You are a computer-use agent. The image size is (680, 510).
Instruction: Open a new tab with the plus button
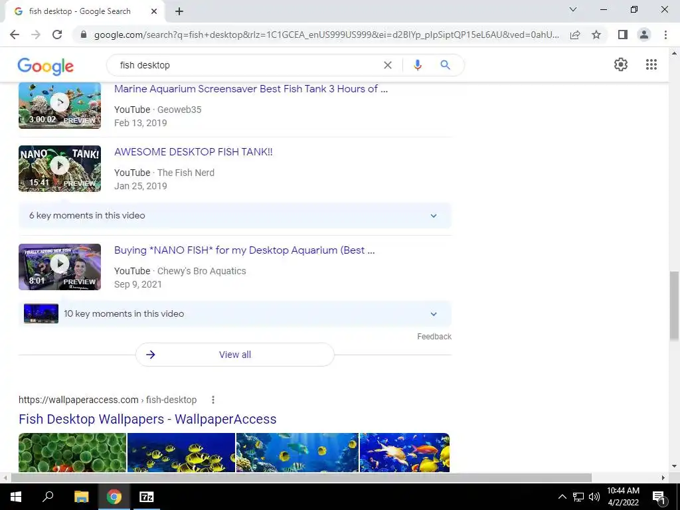179,12
